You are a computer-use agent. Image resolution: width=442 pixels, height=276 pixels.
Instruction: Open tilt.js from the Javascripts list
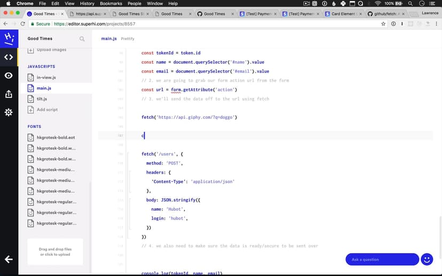coord(42,99)
